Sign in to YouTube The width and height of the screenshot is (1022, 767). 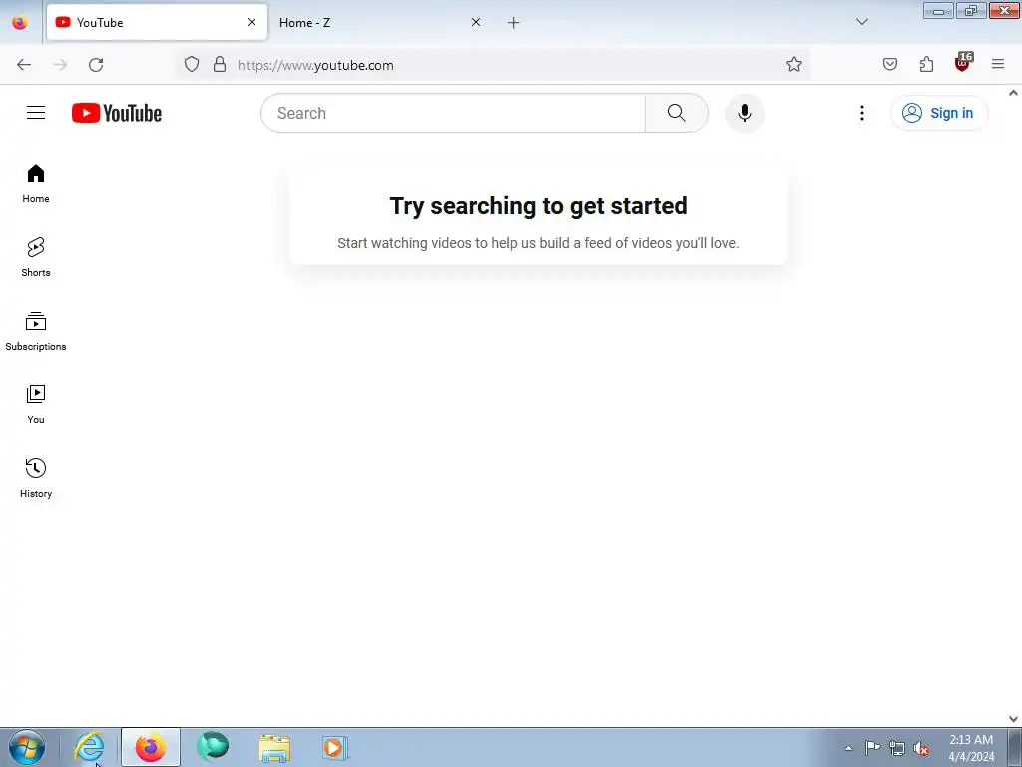(x=938, y=113)
